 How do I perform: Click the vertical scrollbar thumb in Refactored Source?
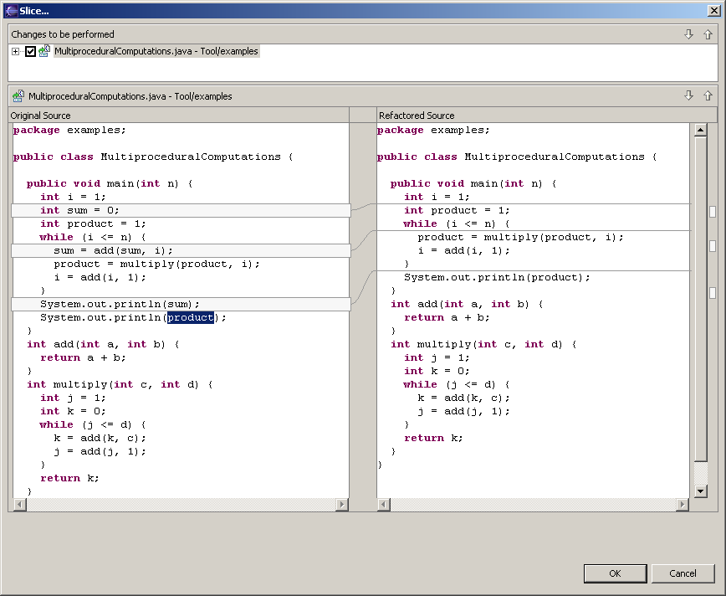point(701,299)
